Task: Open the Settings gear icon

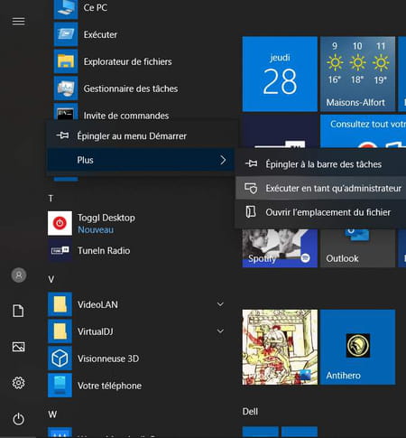Action: click(x=18, y=383)
